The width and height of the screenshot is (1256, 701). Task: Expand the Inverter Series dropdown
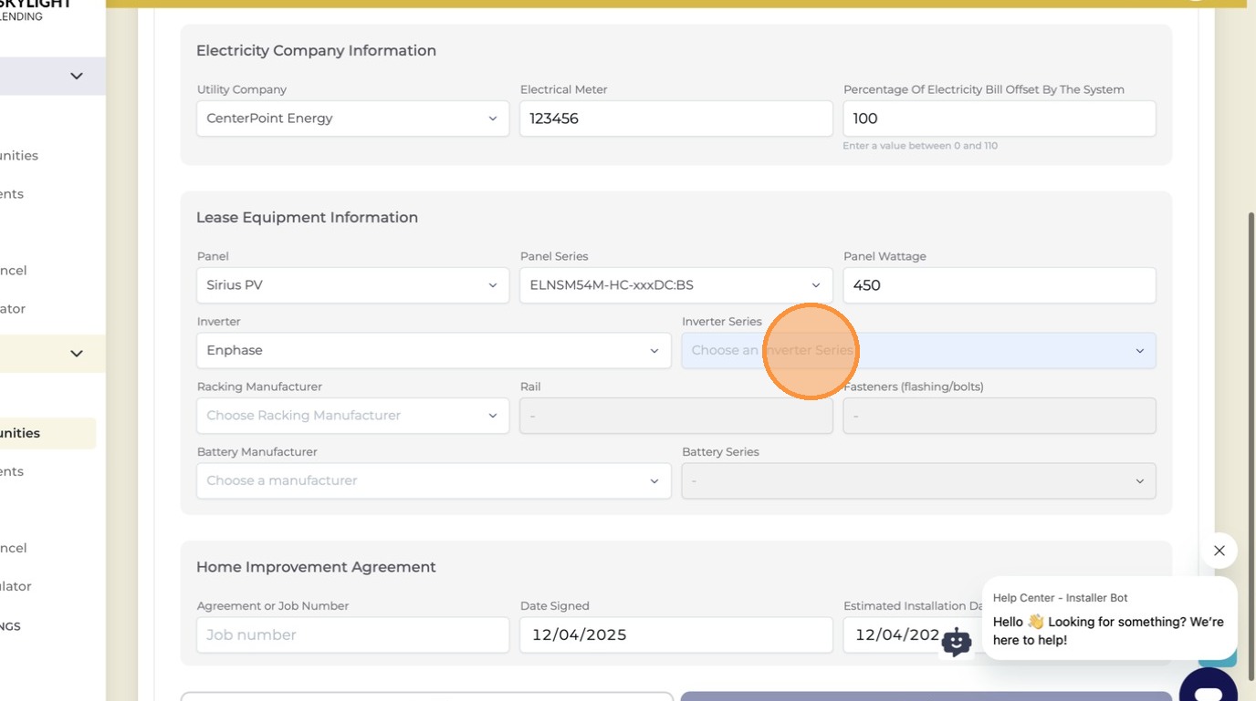click(918, 351)
